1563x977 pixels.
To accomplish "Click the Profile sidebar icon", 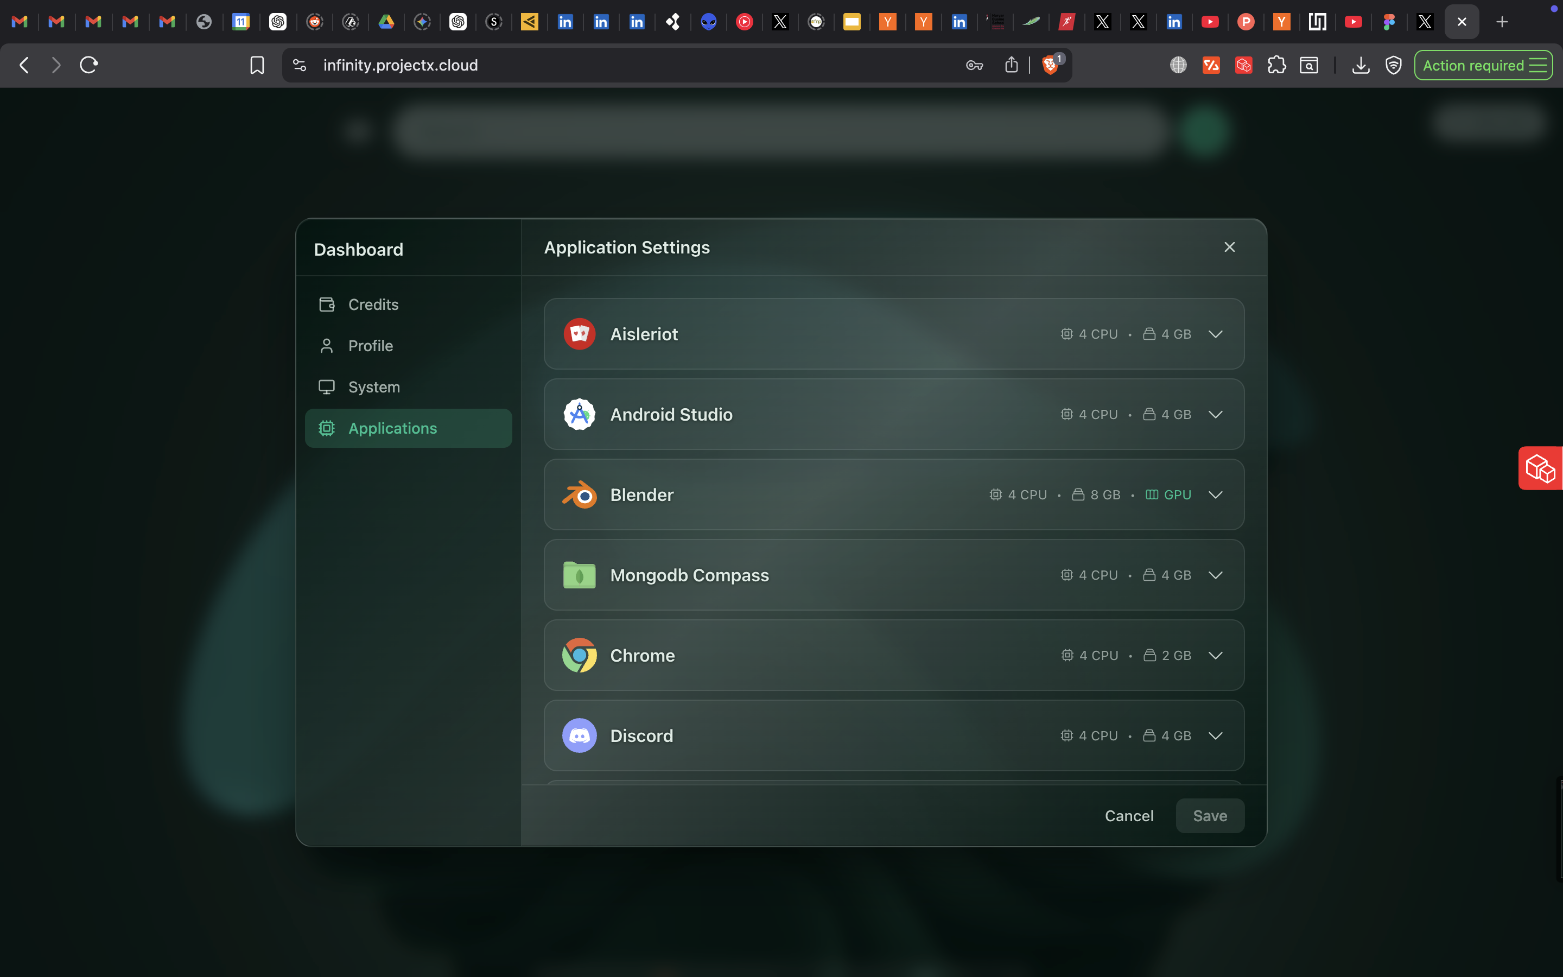I will (327, 346).
